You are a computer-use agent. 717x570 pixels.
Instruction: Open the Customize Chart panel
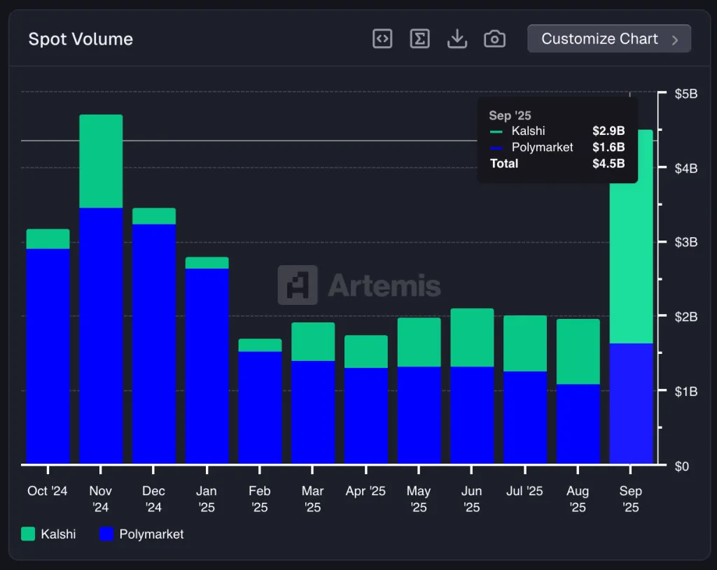[599, 39]
